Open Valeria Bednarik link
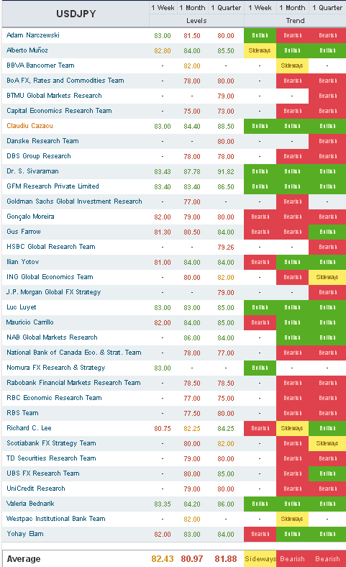The width and height of the screenshot is (346, 567). tap(30, 504)
